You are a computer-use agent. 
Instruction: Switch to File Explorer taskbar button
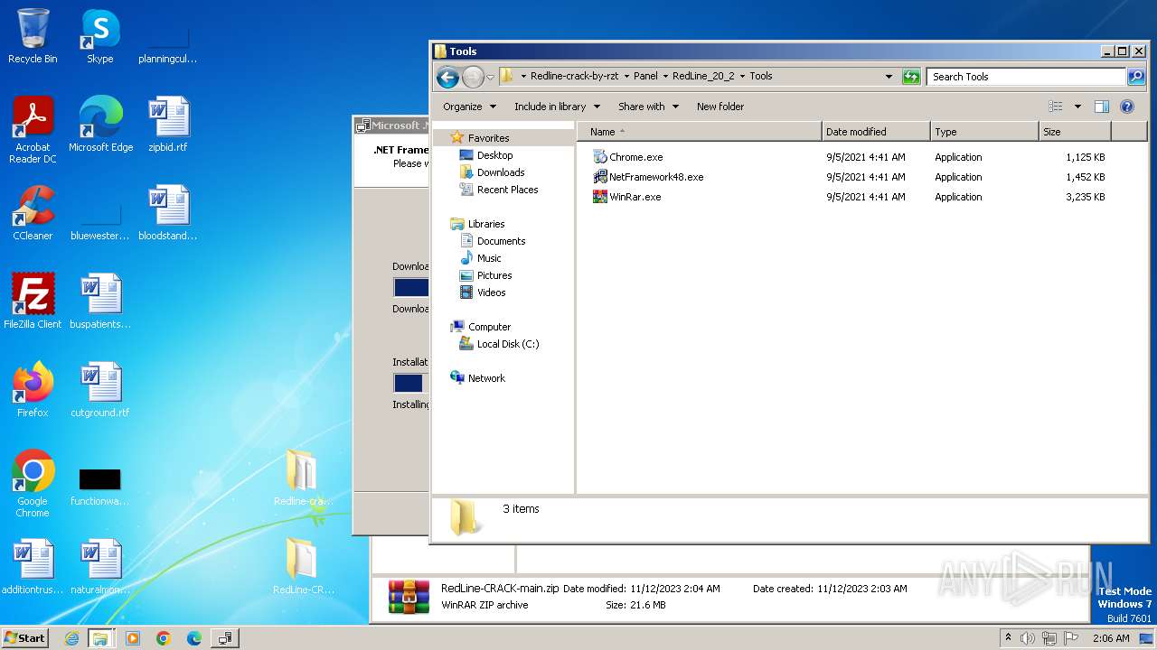[x=100, y=638]
